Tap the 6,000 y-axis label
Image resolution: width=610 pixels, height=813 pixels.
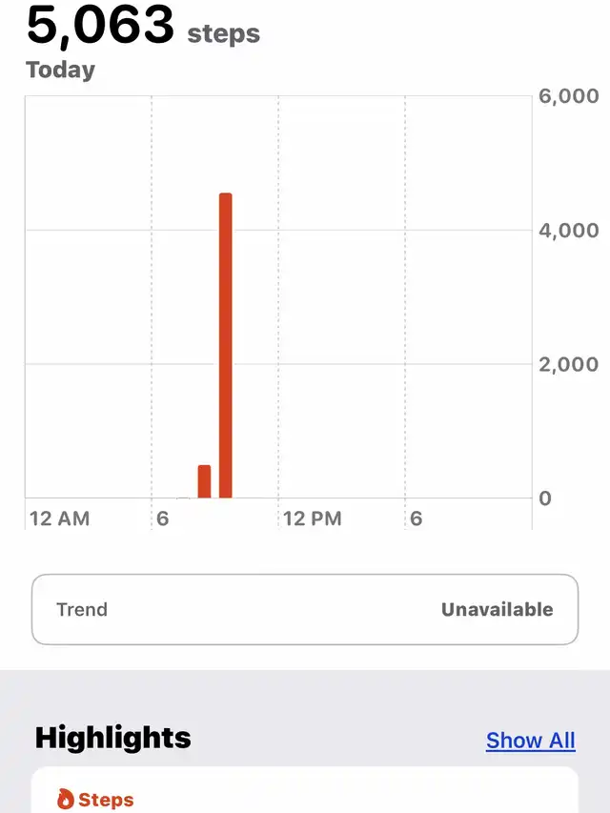coord(568,96)
